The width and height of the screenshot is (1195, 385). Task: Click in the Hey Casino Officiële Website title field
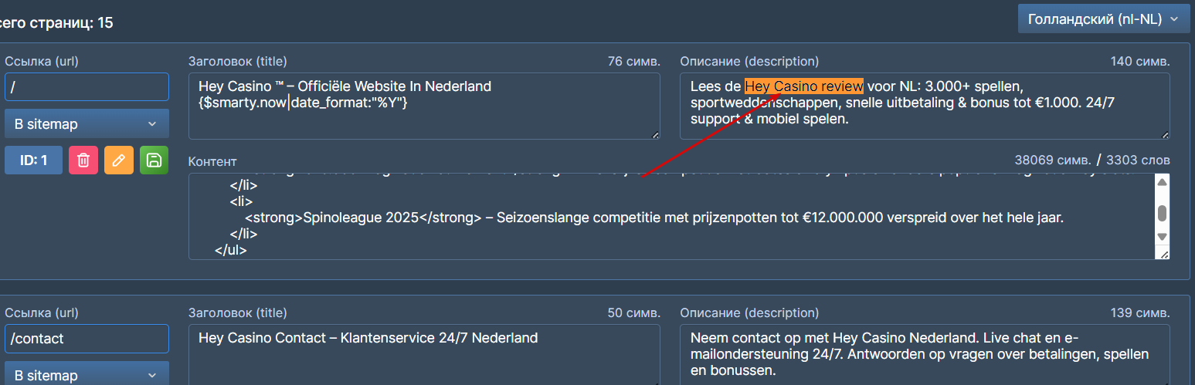pyautogui.click(x=424, y=106)
